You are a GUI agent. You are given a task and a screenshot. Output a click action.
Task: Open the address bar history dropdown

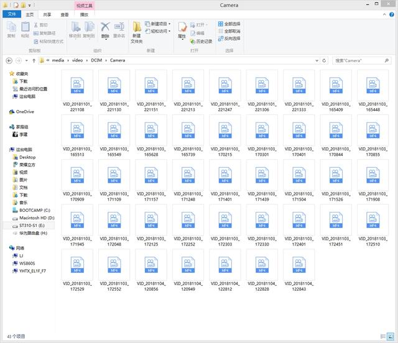tap(317, 61)
